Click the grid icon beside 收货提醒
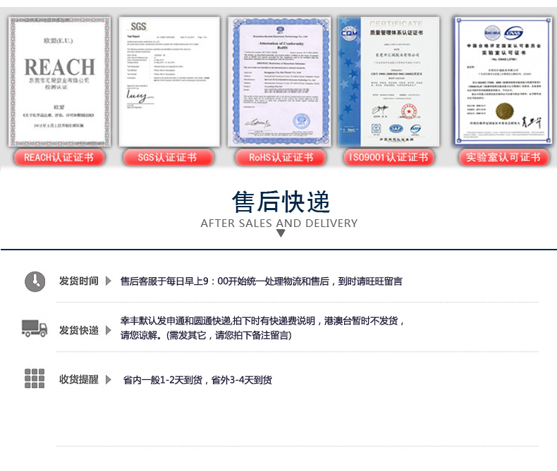This screenshot has width=557, height=471. tap(35, 379)
